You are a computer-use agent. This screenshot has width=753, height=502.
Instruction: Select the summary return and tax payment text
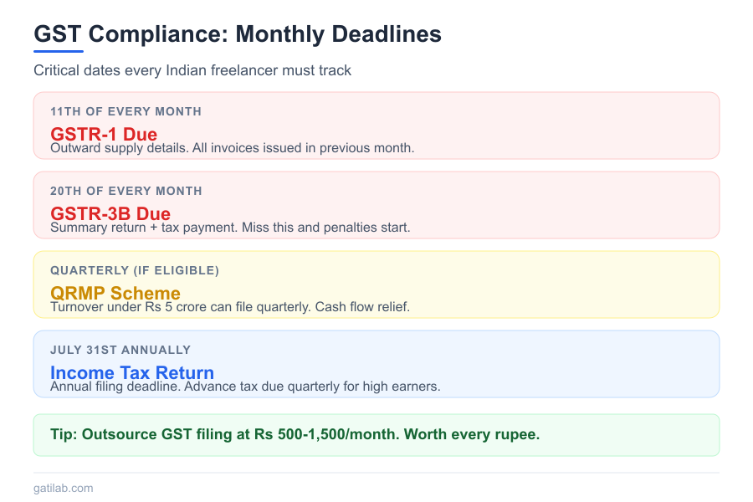[230, 228]
